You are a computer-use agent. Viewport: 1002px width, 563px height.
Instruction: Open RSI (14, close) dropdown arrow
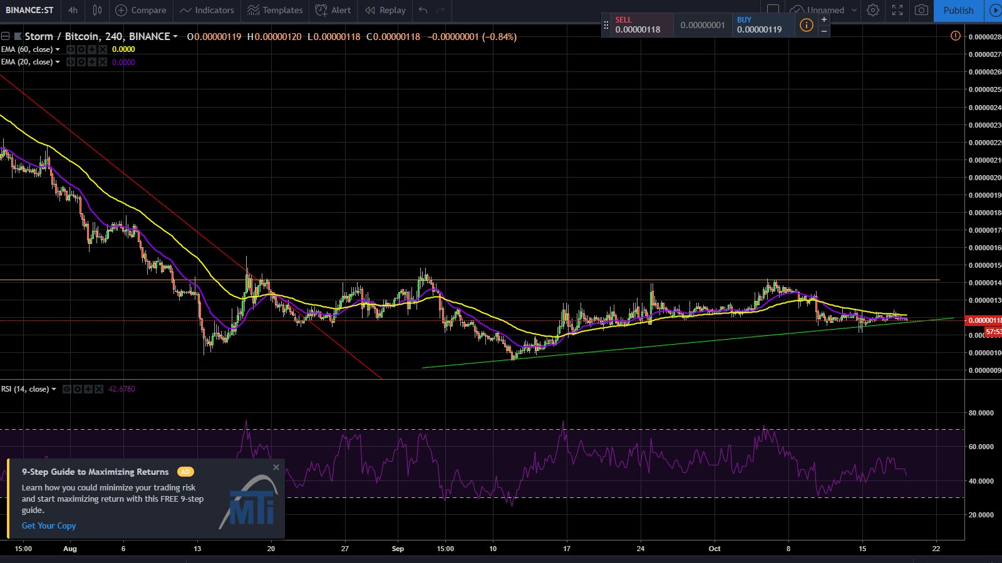click(x=54, y=389)
